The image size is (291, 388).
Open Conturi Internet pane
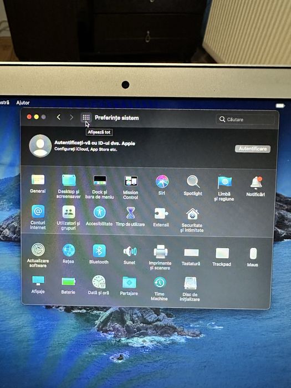click(38, 217)
